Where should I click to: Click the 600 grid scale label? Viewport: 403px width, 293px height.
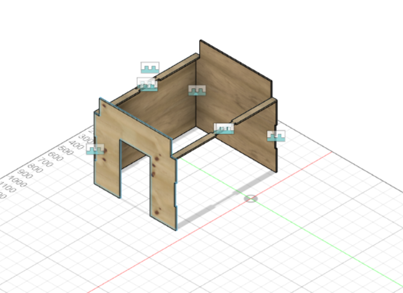[x=55, y=156]
